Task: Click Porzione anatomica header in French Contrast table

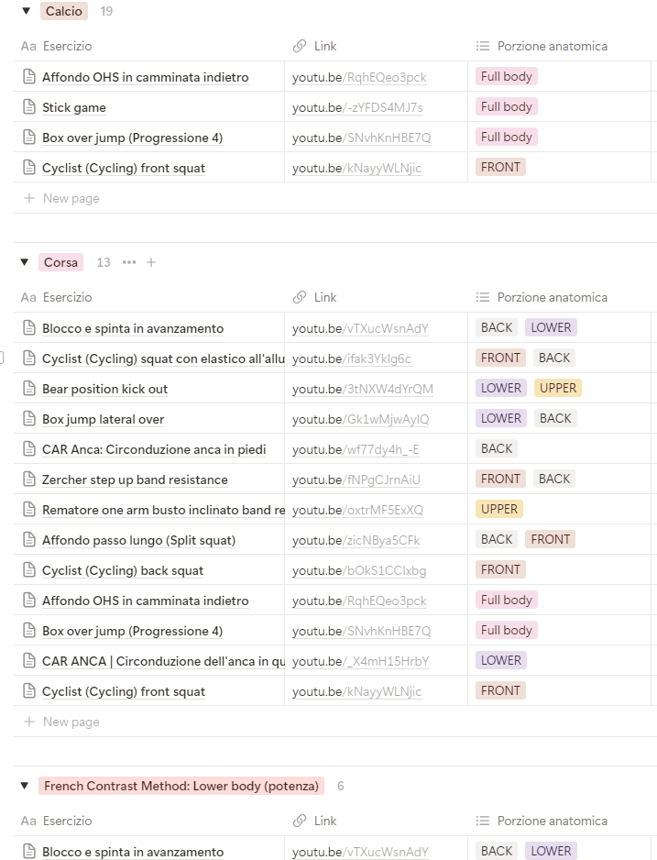Action: (553, 821)
